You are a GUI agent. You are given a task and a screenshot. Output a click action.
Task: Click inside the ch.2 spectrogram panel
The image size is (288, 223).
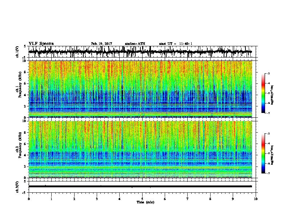click(140, 149)
